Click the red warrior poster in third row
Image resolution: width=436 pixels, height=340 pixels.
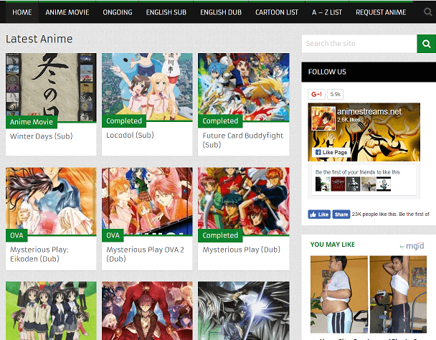[147, 311]
